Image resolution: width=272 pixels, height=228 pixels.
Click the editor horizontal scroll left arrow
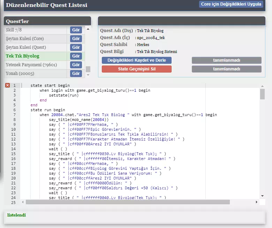(x=23, y=202)
